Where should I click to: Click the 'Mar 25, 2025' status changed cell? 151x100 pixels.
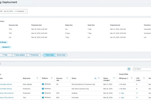point(108,89)
